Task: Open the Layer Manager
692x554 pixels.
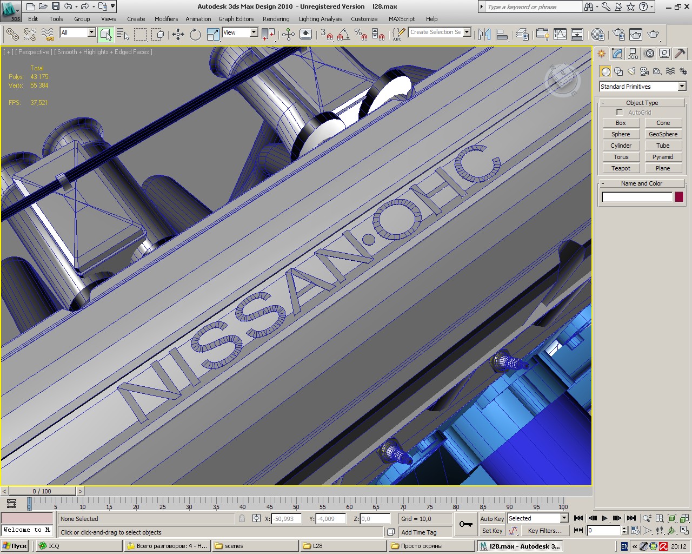Action: 522,35
